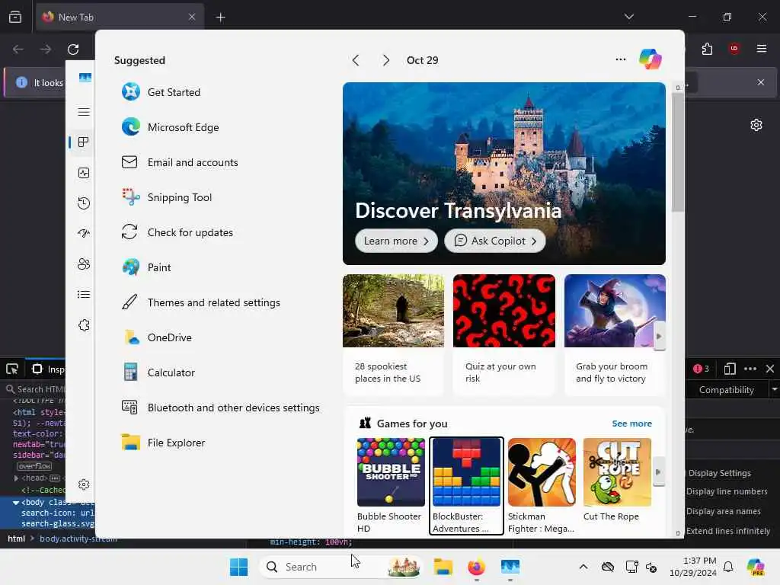Viewport: 780px width, 585px height.
Task: Close the New Tab tab
Action: (x=192, y=17)
